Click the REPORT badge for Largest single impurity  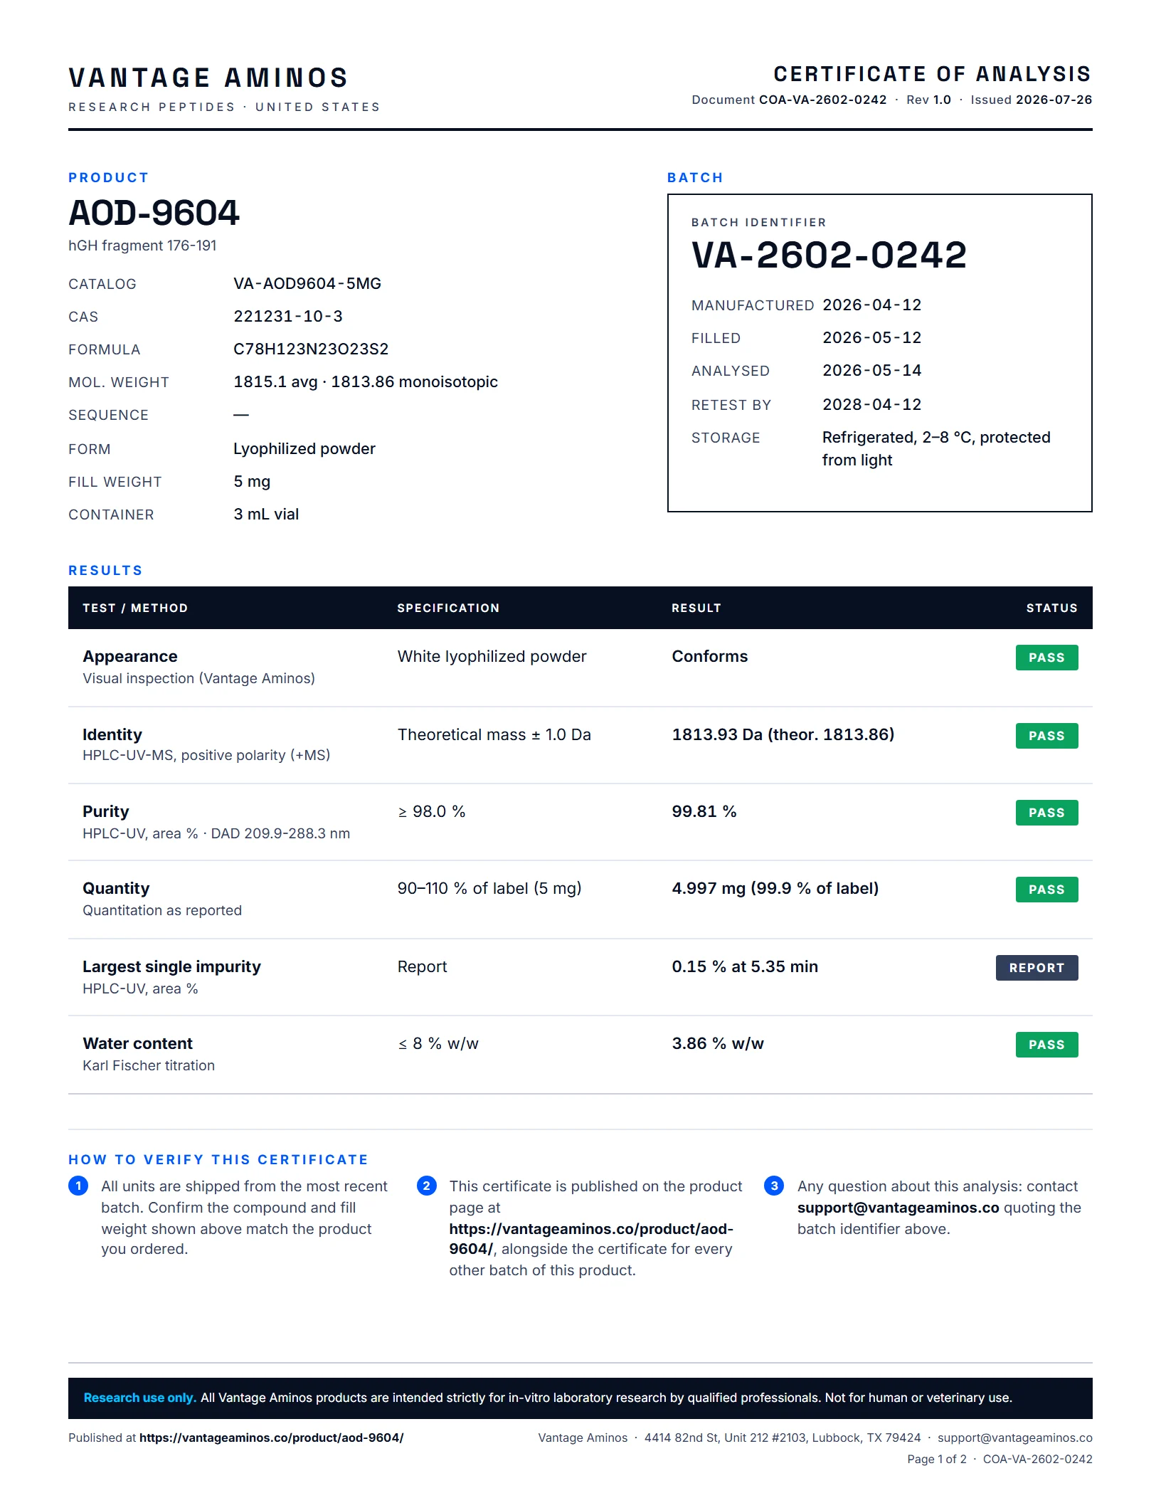pos(1037,968)
